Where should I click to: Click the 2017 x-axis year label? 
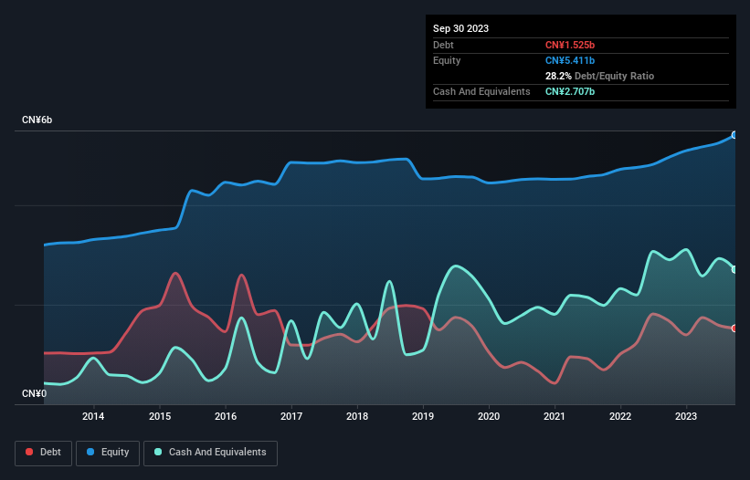pyautogui.click(x=291, y=417)
